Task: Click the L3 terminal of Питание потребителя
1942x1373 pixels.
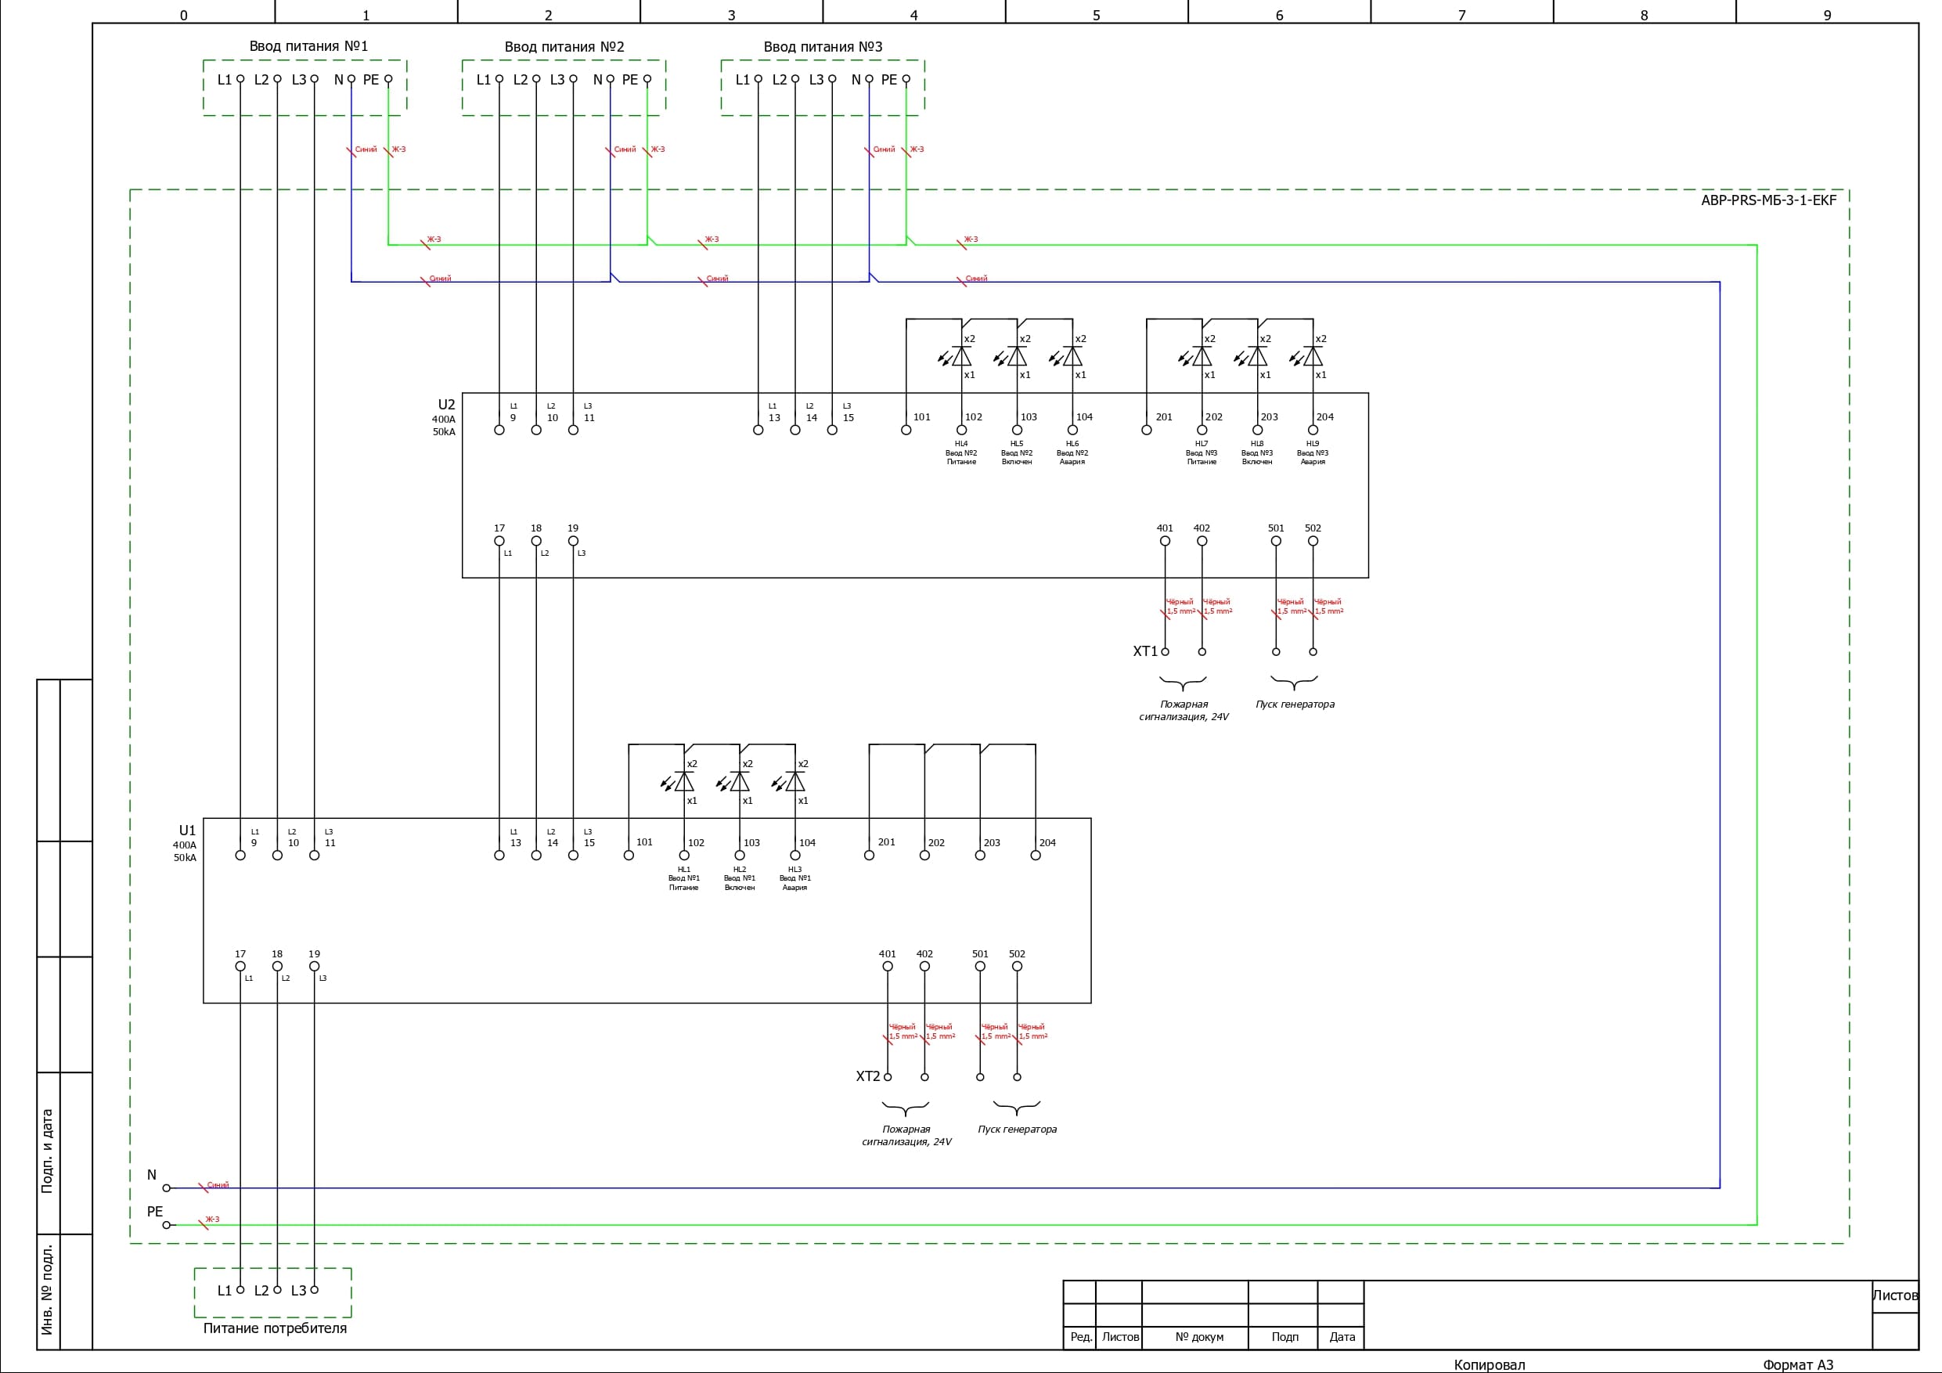Action: click(314, 1290)
